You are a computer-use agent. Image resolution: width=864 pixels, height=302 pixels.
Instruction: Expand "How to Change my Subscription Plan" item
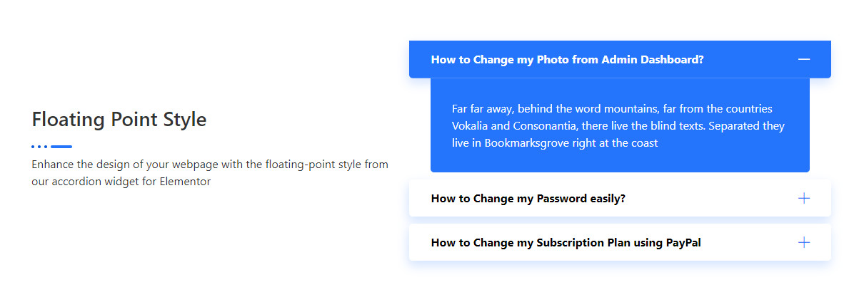[x=566, y=243]
